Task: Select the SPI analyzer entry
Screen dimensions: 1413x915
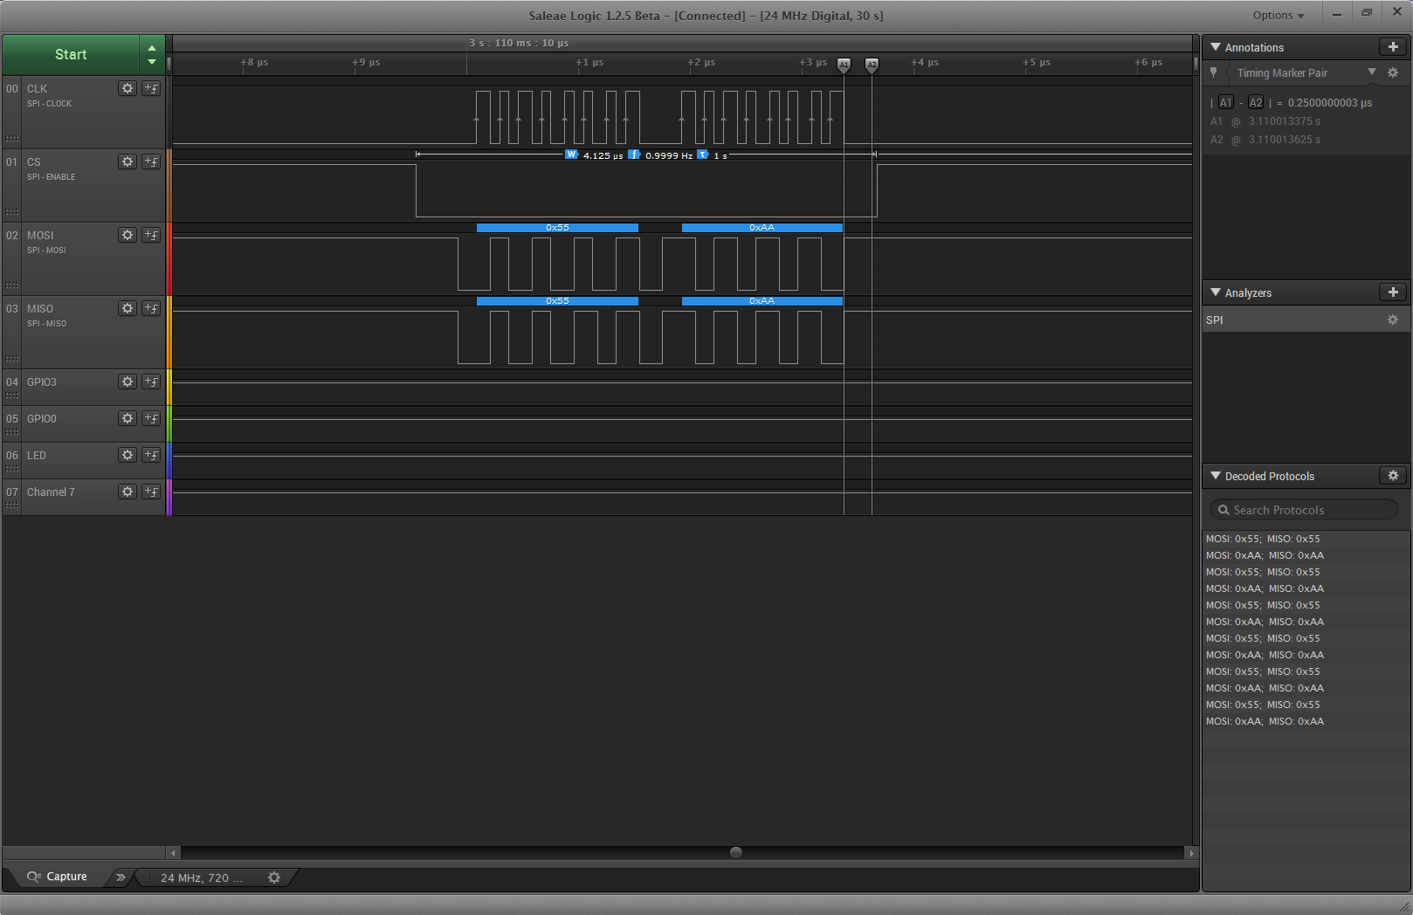Action: click(1306, 320)
